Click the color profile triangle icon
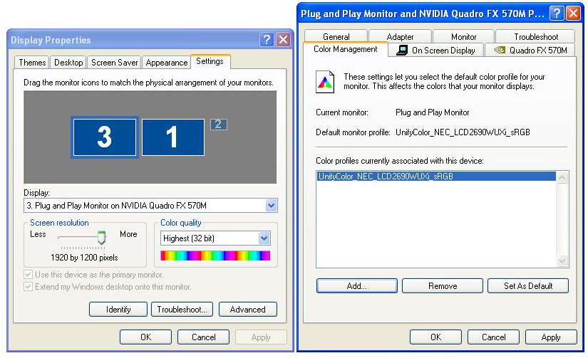 325,82
